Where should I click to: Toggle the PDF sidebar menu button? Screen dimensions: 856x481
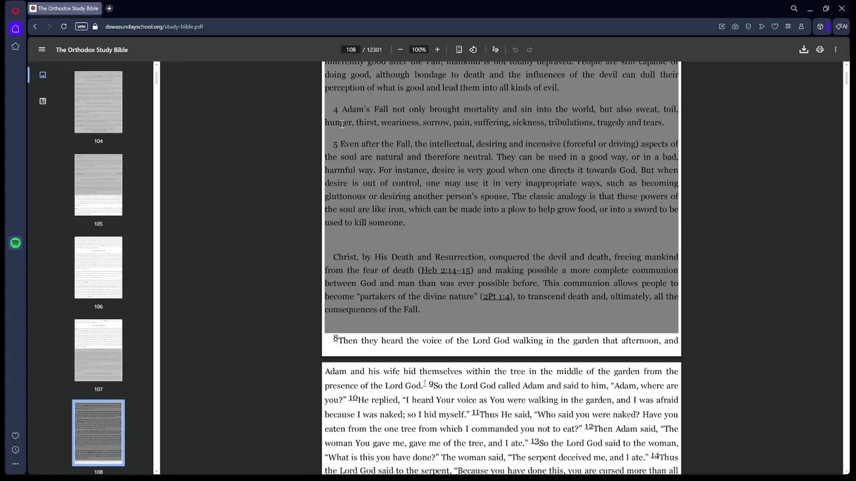click(41, 49)
